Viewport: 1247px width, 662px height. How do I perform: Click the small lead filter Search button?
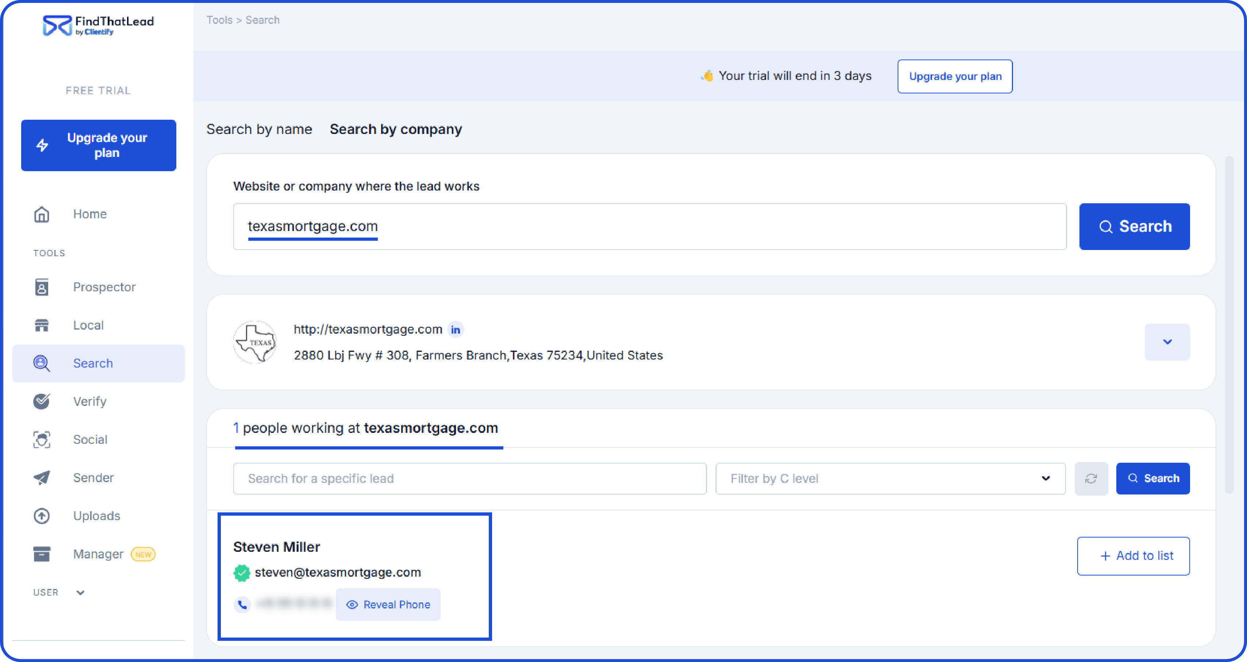coord(1152,478)
